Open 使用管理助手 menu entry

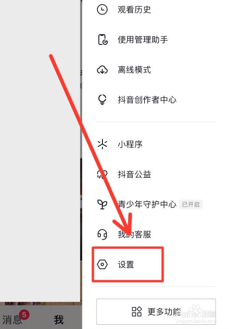pos(156,40)
